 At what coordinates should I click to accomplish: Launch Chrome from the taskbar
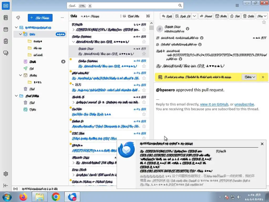(x=56, y=197)
